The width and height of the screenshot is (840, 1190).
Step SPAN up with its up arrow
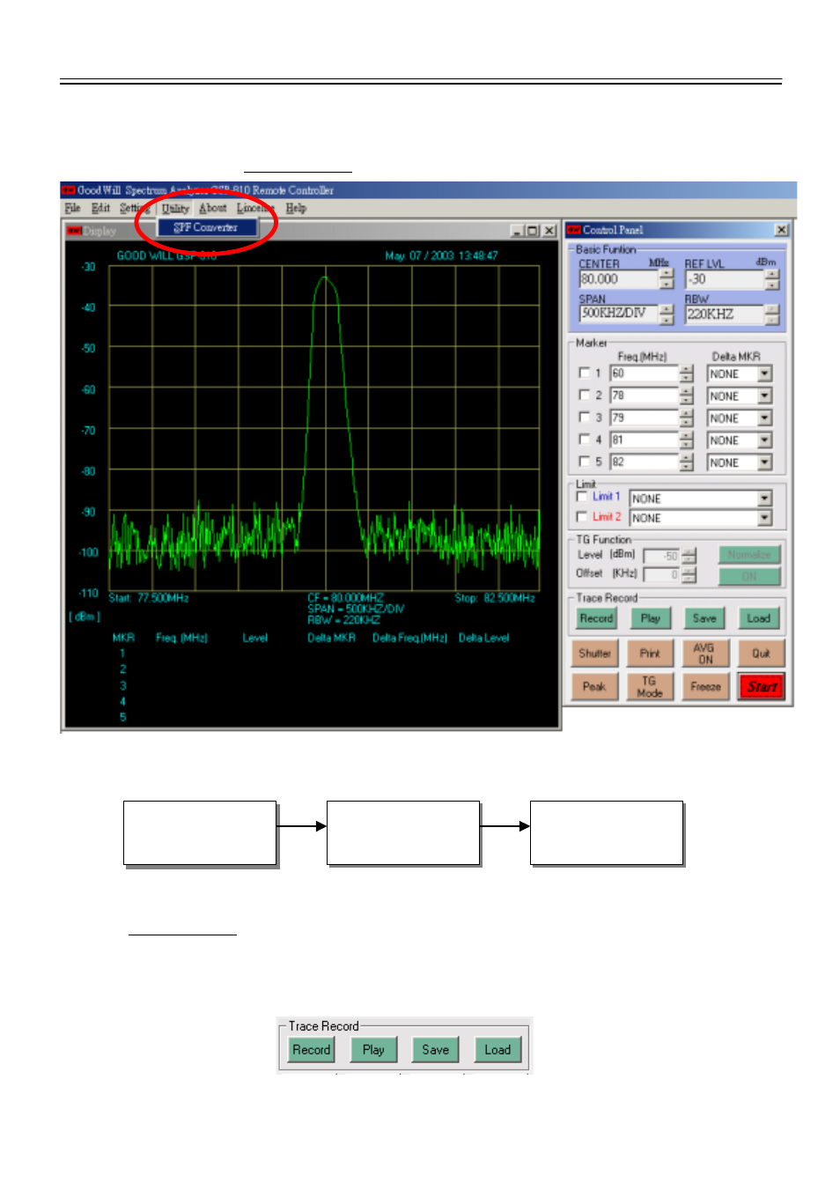coord(667,309)
